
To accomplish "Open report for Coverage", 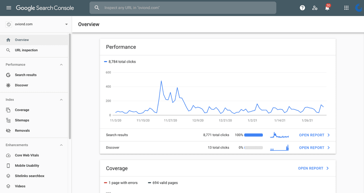I will [311, 168].
